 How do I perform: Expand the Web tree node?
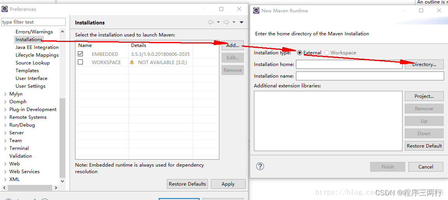(x=5, y=164)
